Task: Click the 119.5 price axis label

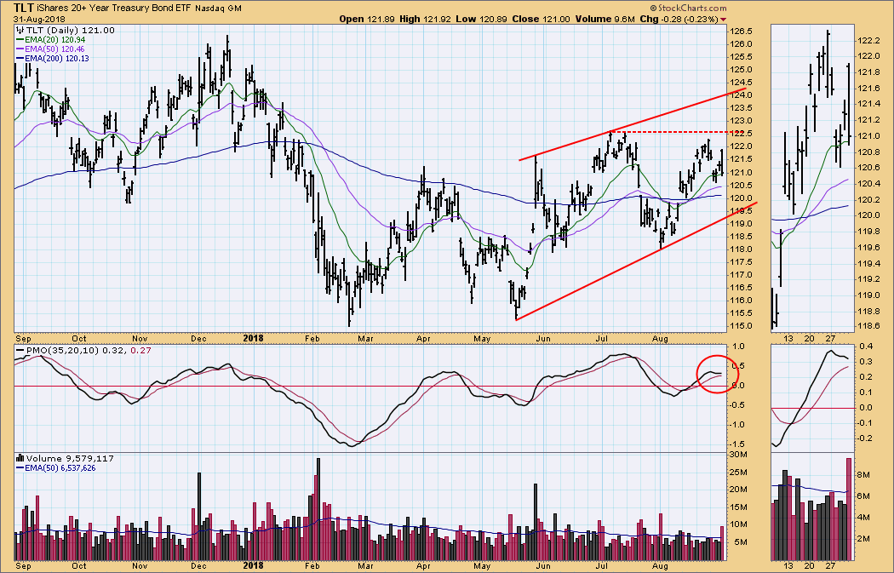Action: (742, 210)
